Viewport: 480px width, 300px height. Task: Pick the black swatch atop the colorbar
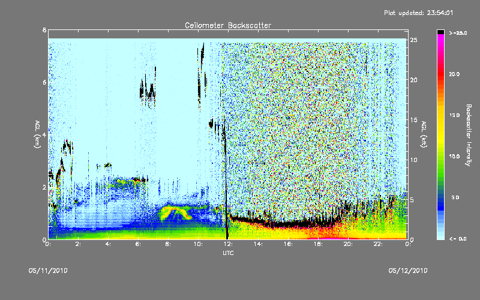click(440, 32)
